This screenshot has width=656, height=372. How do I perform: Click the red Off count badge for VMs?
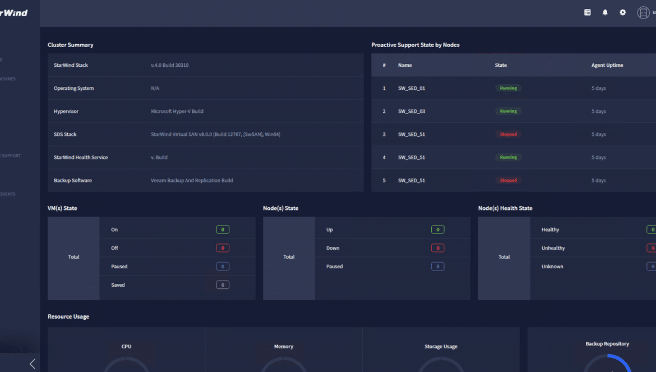coord(223,248)
